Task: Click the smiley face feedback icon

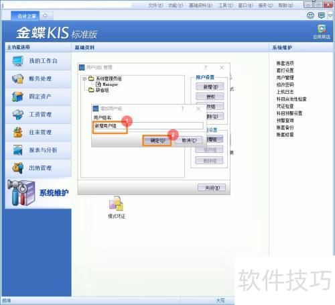Action: coord(310,15)
